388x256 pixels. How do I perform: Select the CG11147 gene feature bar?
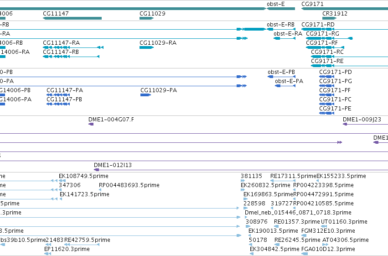click(72, 18)
